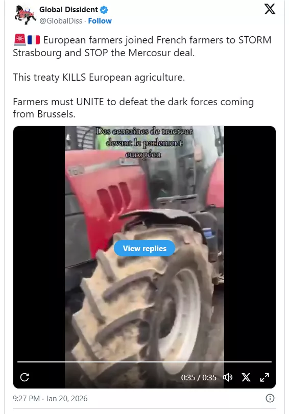Watch on X via player logo
This screenshot has height=414, width=289.
[246, 377]
